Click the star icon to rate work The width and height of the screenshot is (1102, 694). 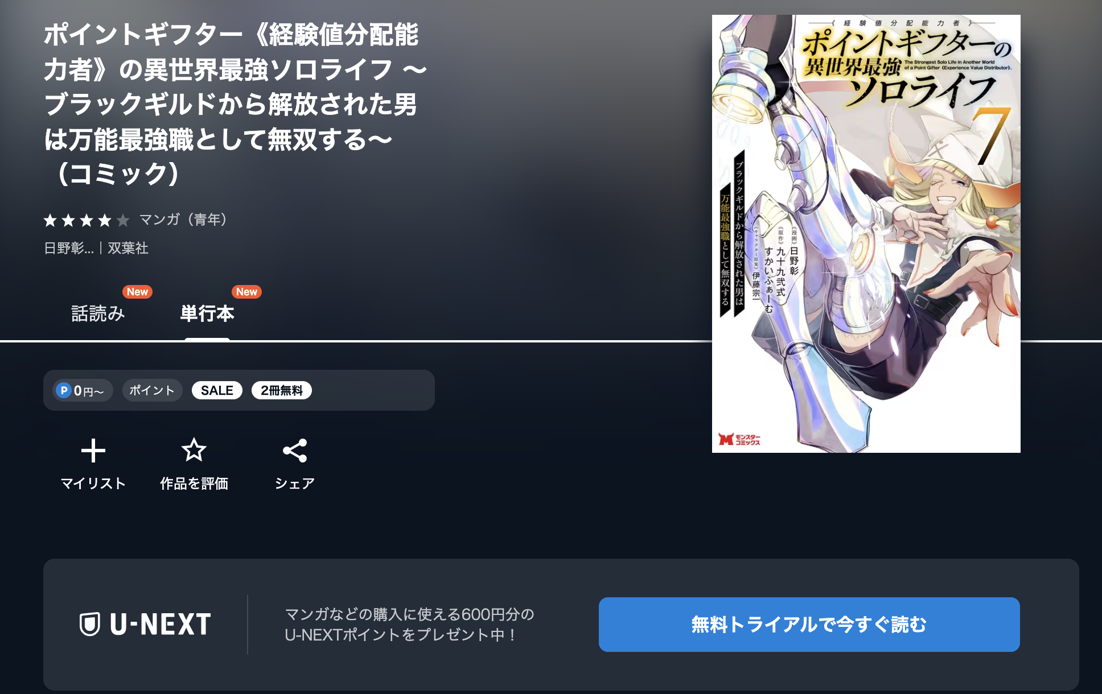click(x=194, y=450)
